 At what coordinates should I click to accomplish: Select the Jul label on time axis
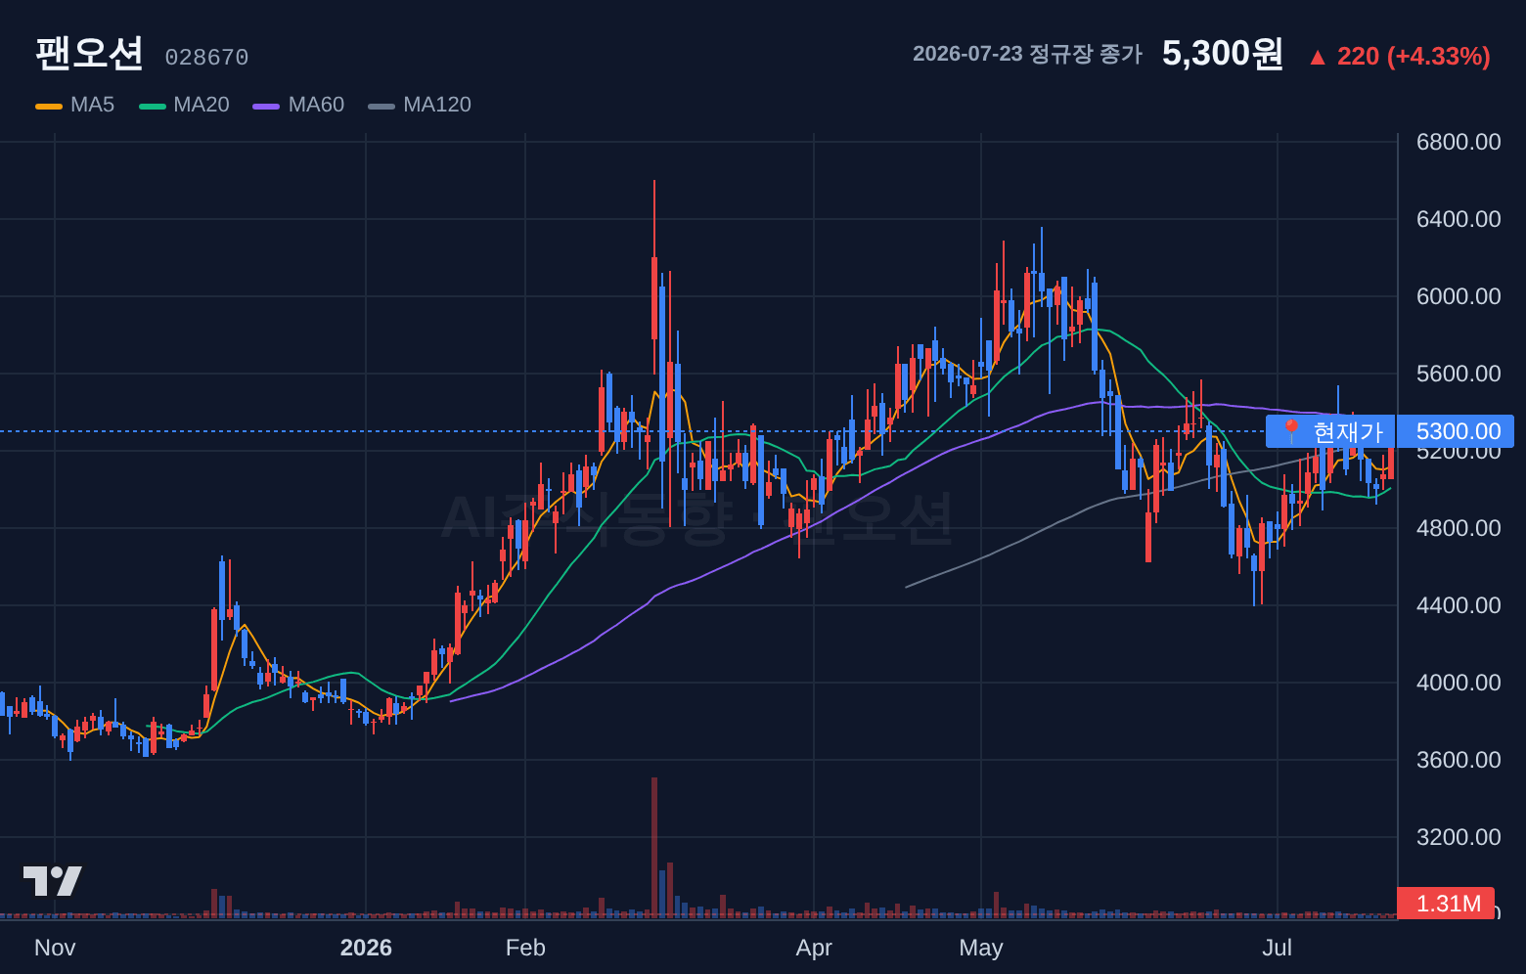(x=1277, y=948)
